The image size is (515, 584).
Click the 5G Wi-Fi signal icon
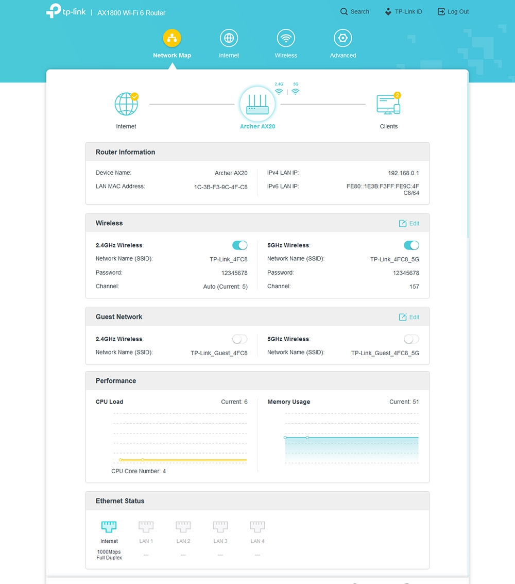[x=296, y=91]
